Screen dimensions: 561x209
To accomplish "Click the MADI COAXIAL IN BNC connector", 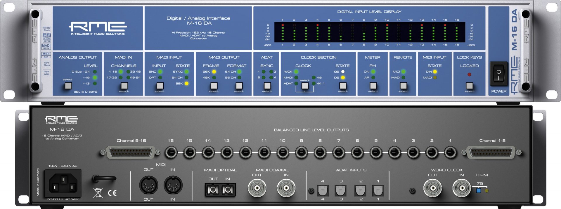I will pos(286,188).
